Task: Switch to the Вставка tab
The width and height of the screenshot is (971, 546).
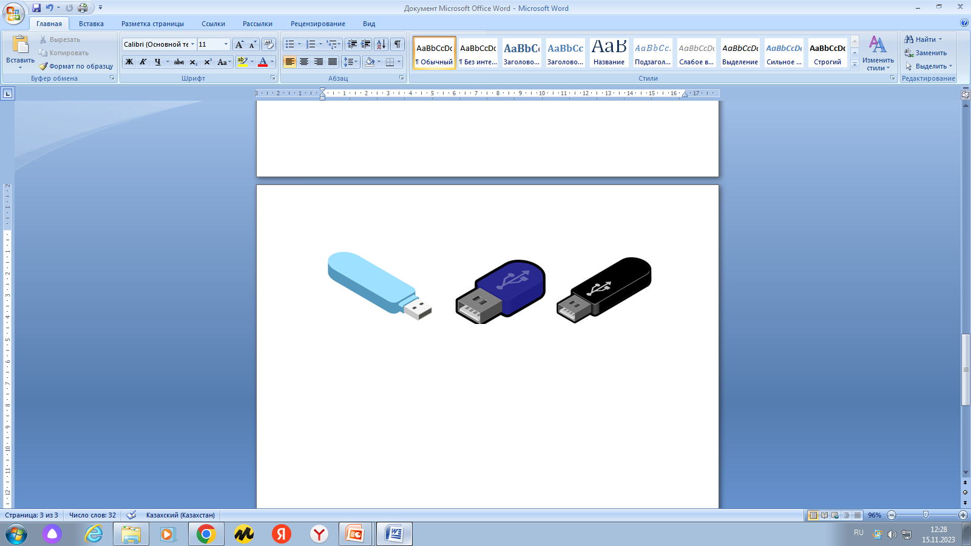Action: tap(91, 24)
